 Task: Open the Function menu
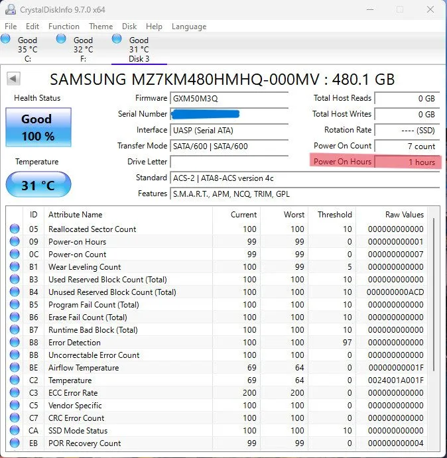(64, 27)
